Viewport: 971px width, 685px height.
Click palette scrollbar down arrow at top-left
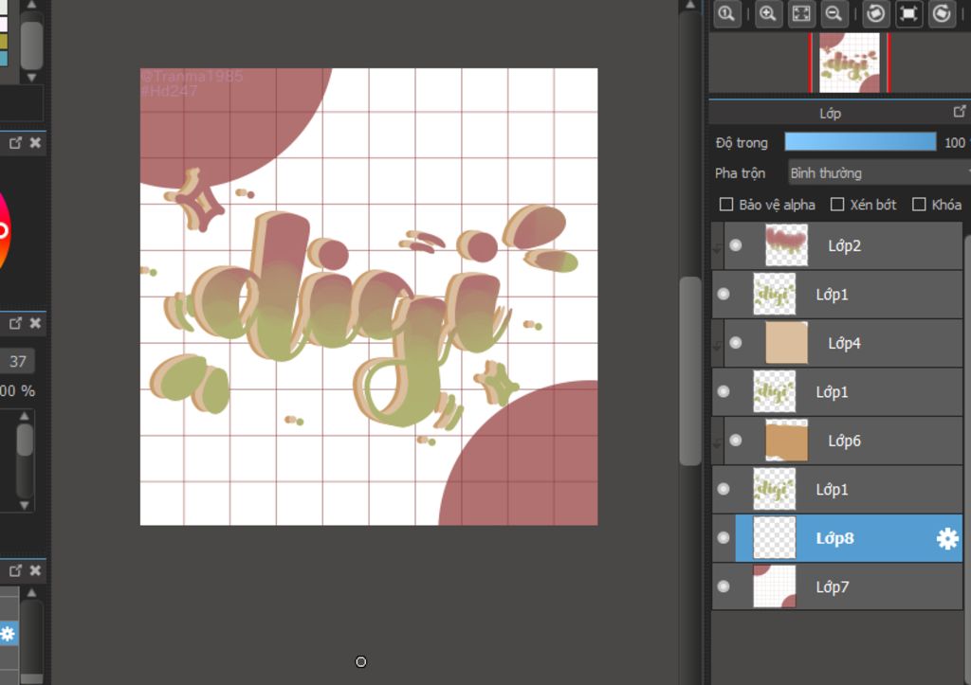pos(31,78)
